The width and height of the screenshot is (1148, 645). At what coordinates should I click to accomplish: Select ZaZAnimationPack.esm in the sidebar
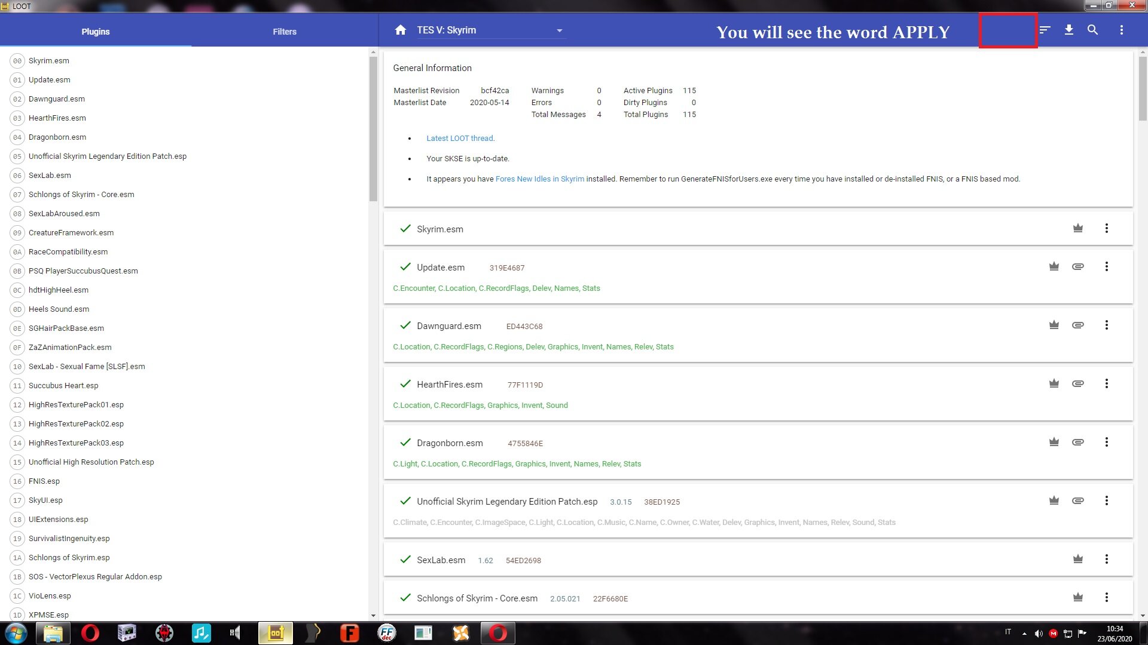click(x=185, y=347)
